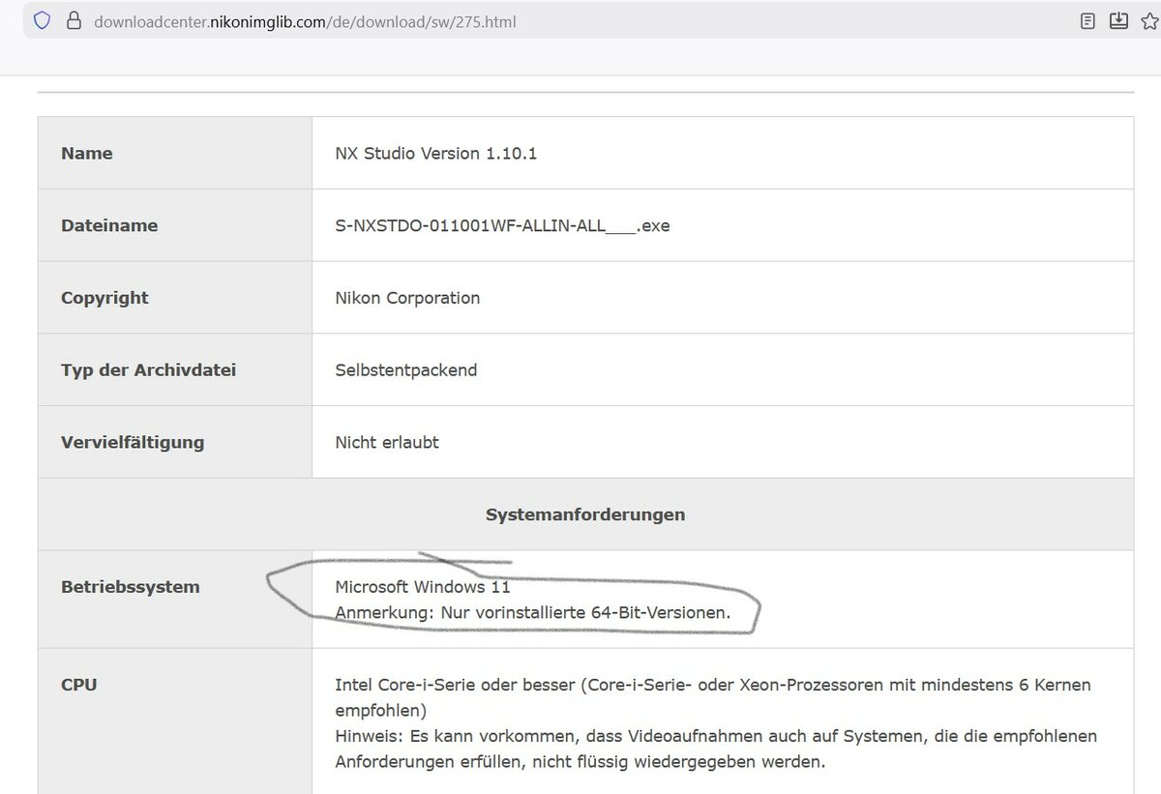Bookmark this page with the star icon
Image resolution: width=1161 pixels, height=794 pixels.
(1150, 20)
